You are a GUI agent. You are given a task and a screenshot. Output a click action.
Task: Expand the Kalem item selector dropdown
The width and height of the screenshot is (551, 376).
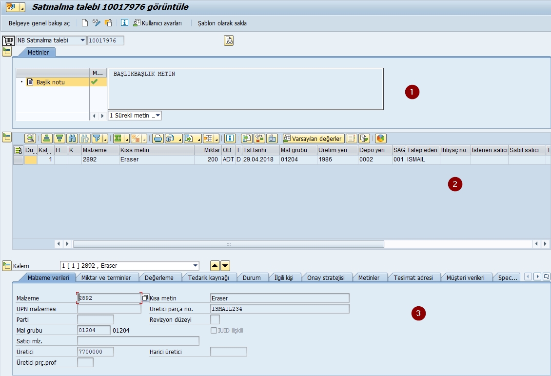pos(196,266)
